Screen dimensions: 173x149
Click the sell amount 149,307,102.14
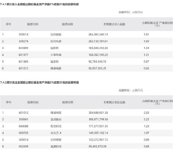(98, 133)
